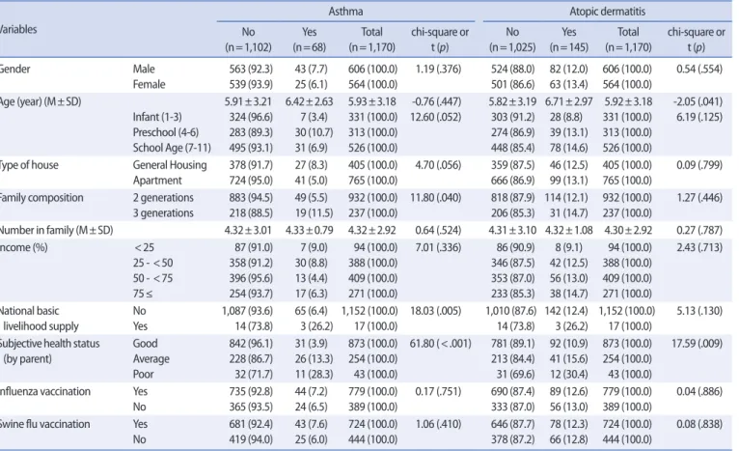Click the statistic 1.27 (.446)
This screenshot has width=739, height=451.
point(699,198)
